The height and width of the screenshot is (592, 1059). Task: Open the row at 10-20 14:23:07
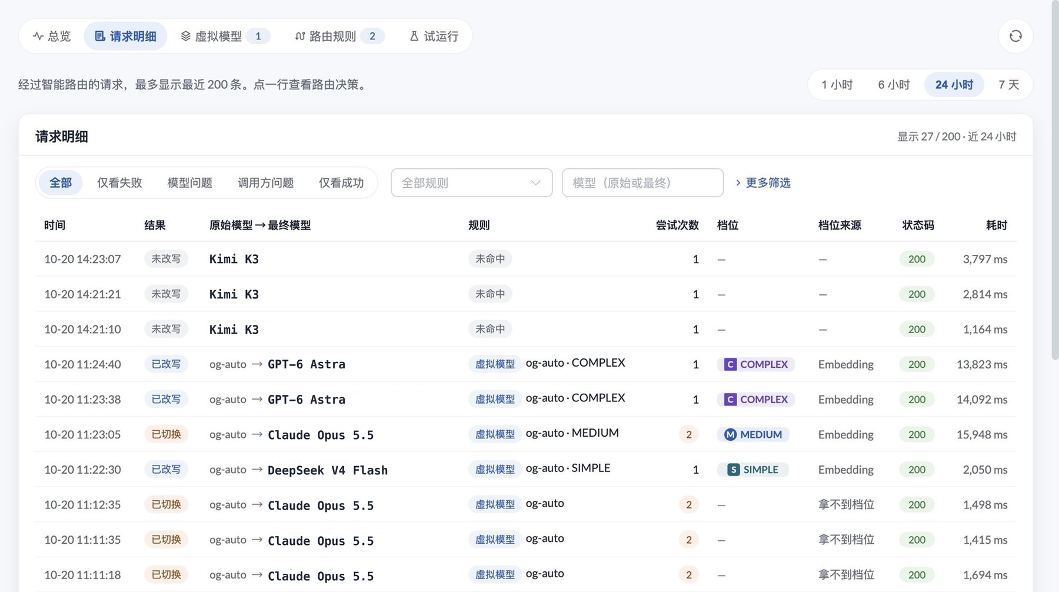(x=525, y=259)
